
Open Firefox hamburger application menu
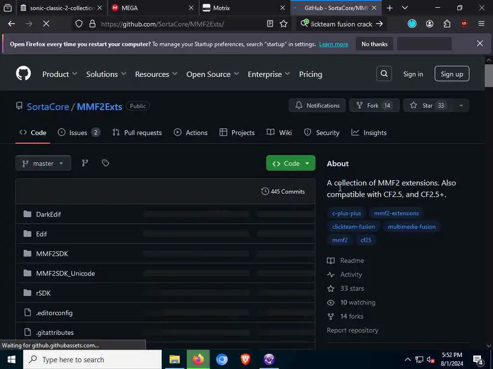coord(481,24)
